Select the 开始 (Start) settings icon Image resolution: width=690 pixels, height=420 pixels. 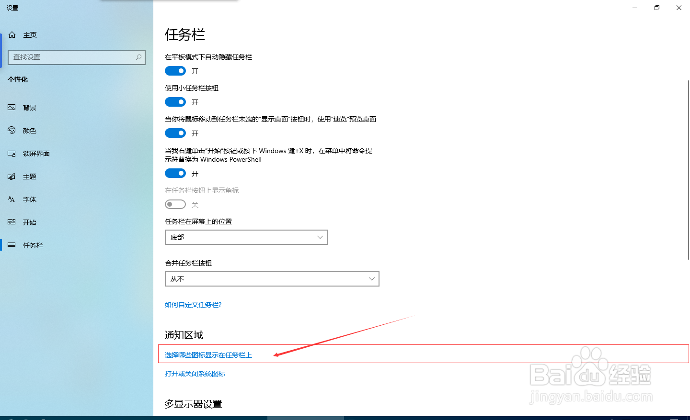click(30, 222)
